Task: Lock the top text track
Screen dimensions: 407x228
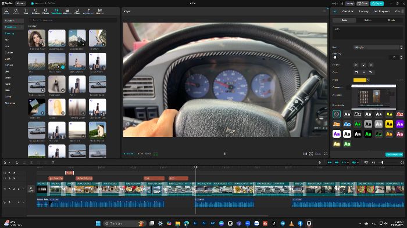Action: point(9,172)
